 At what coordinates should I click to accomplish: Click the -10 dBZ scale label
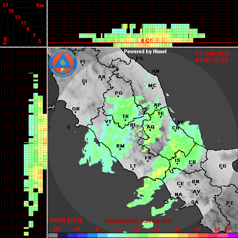[x=76, y=229]
